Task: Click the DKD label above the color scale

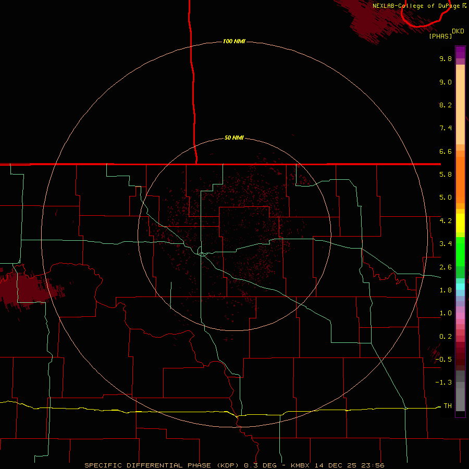Action: point(458,31)
